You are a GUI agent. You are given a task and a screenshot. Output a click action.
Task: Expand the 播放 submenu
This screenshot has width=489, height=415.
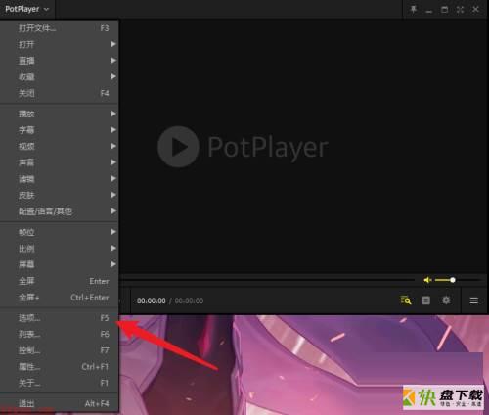click(59, 114)
